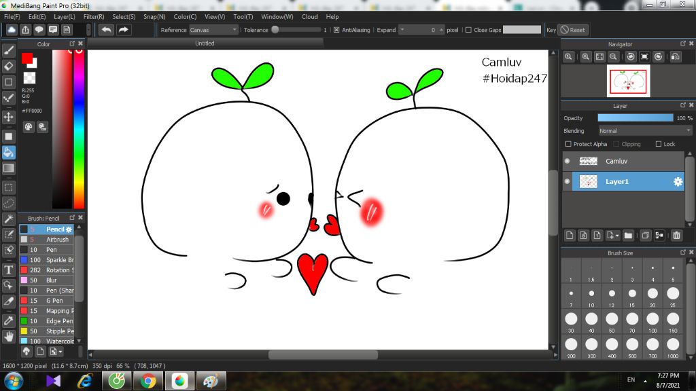Select the Magic Wand tool
Viewport: 696px width, 391px height.
click(8, 219)
